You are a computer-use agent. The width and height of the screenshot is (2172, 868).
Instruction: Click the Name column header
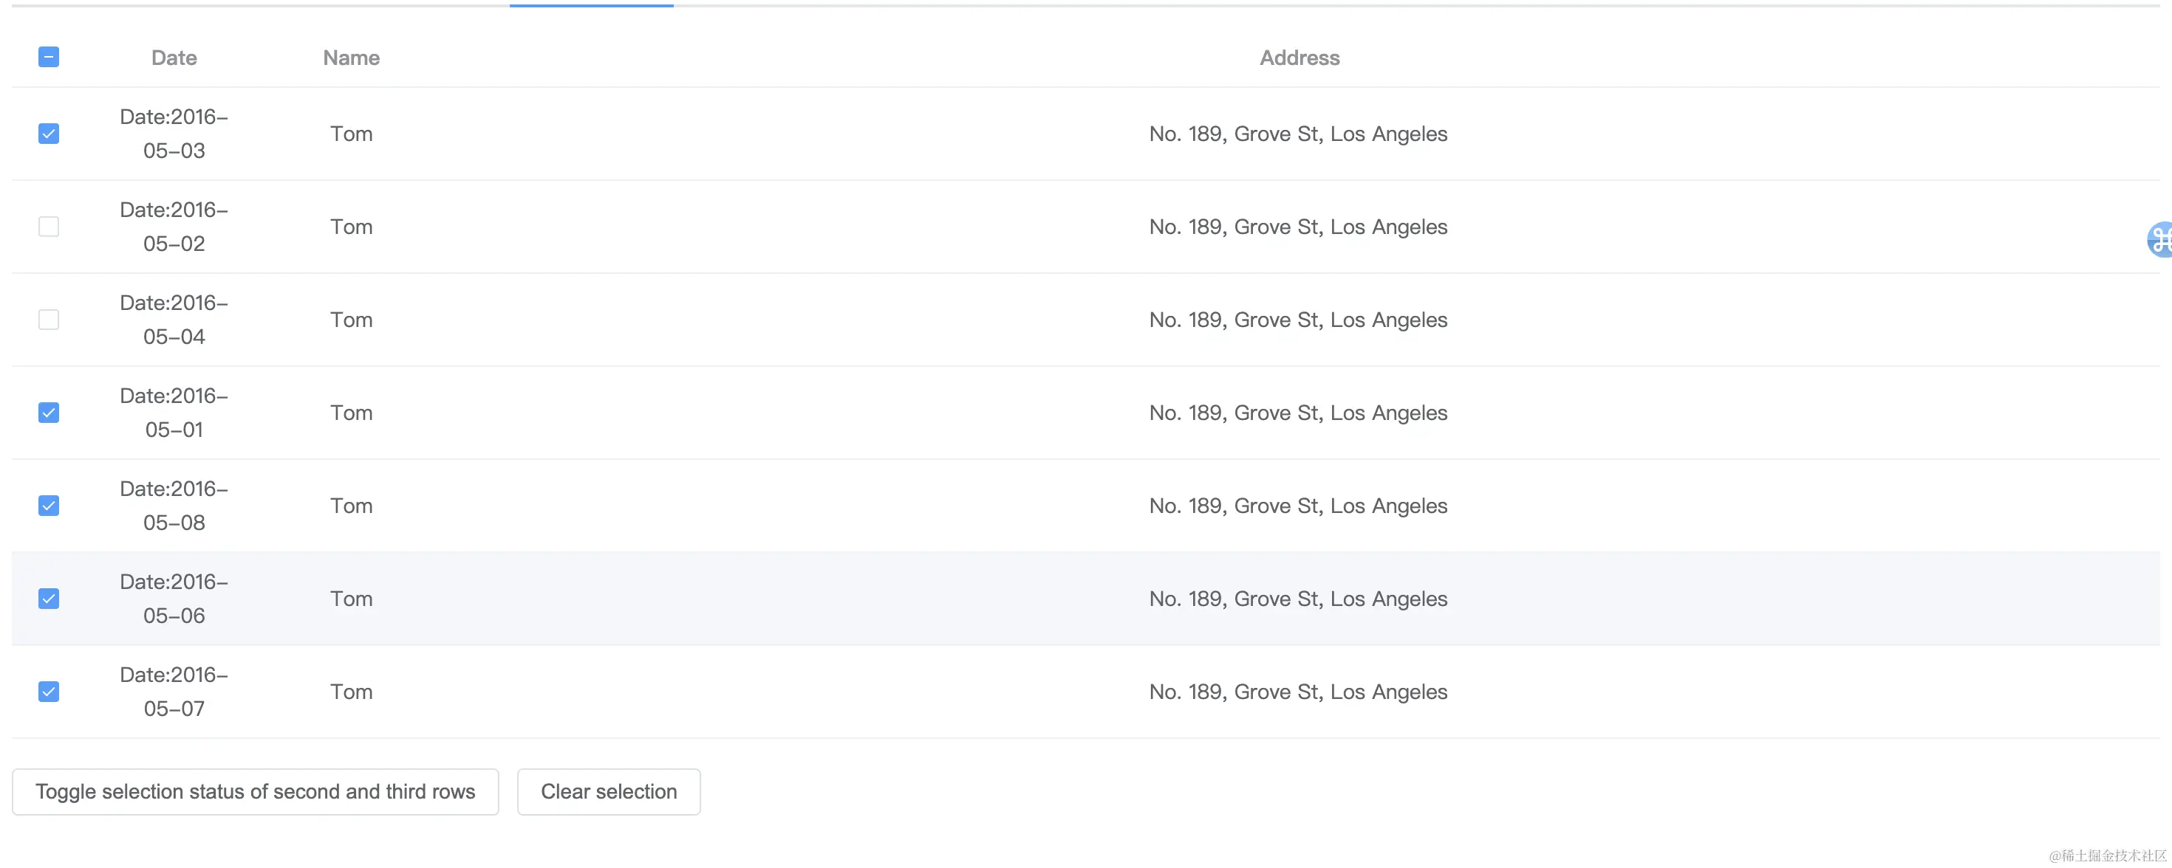click(352, 58)
